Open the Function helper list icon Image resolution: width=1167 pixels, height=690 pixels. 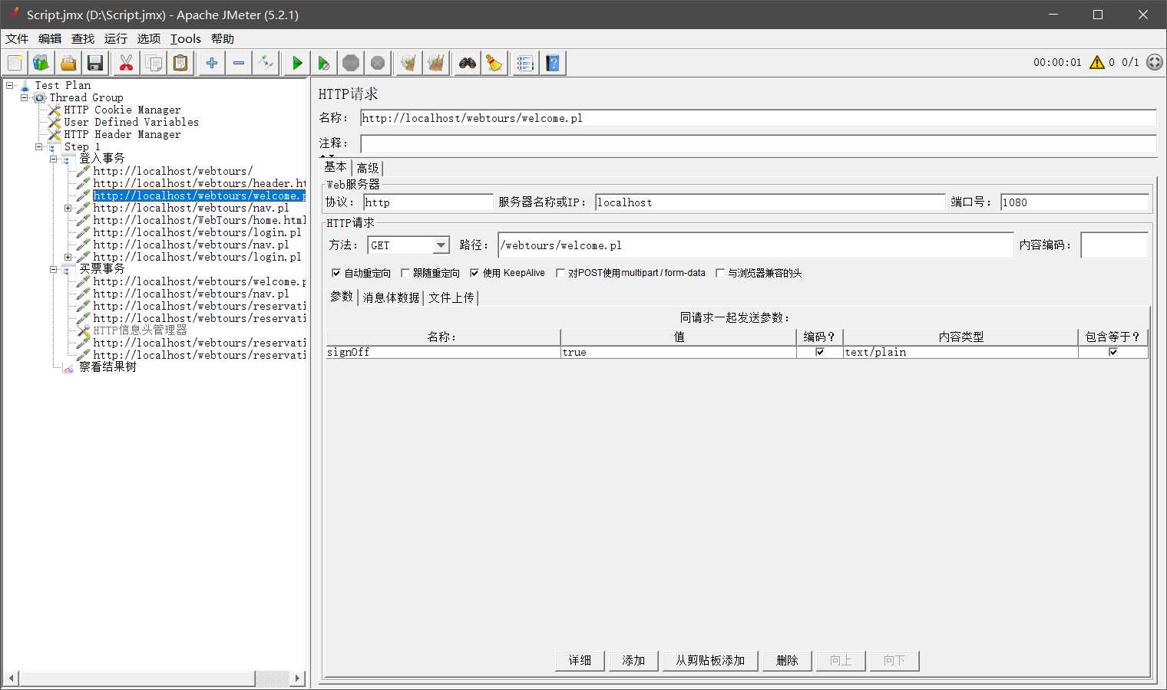point(525,63)
